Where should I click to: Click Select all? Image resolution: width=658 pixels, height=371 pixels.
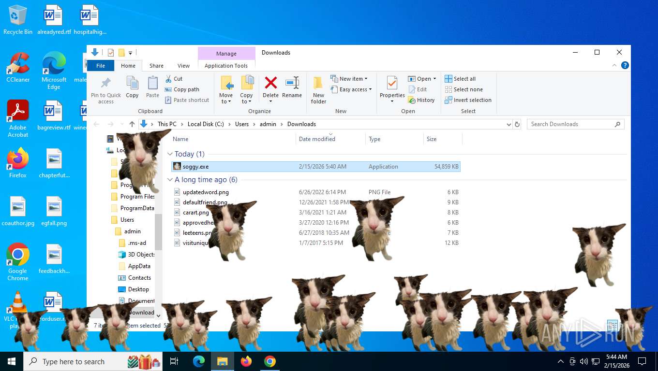(460, 79)
